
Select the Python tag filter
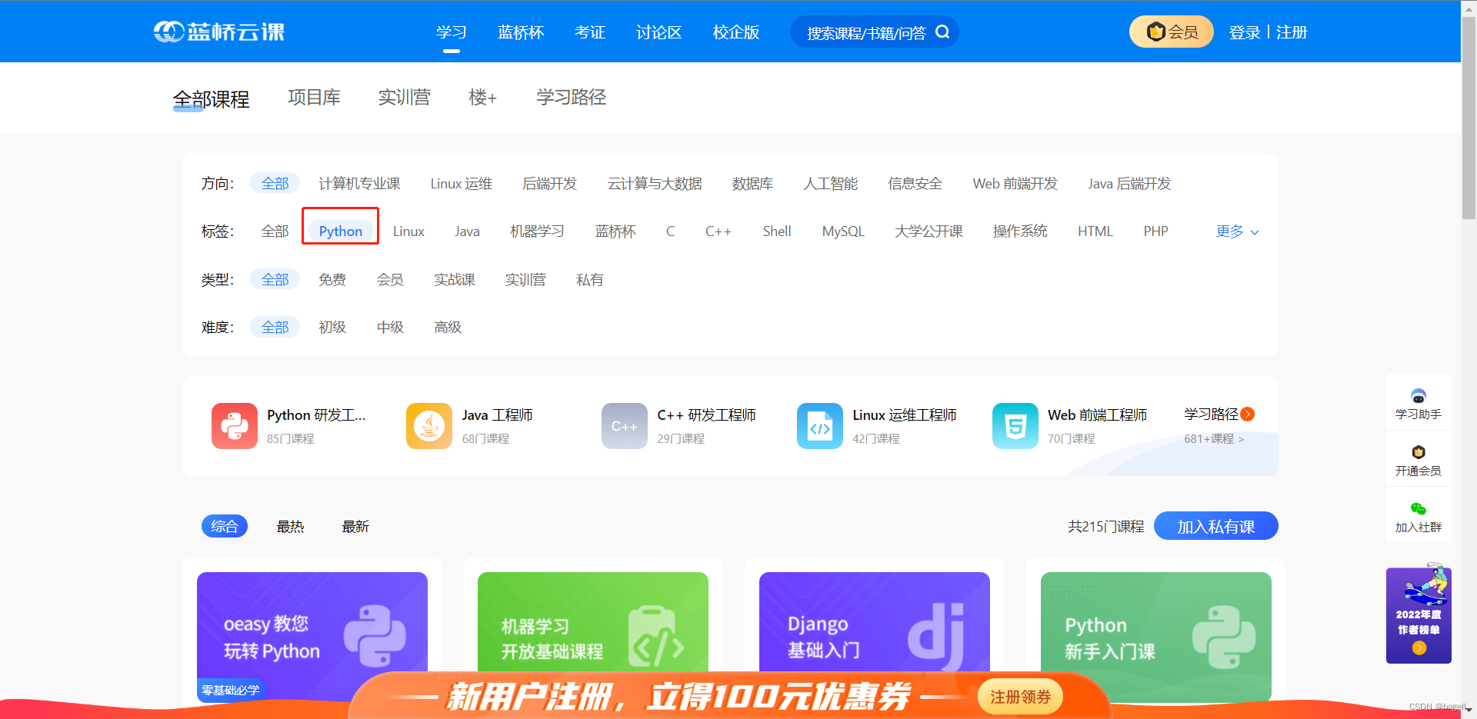coord(341,231)
